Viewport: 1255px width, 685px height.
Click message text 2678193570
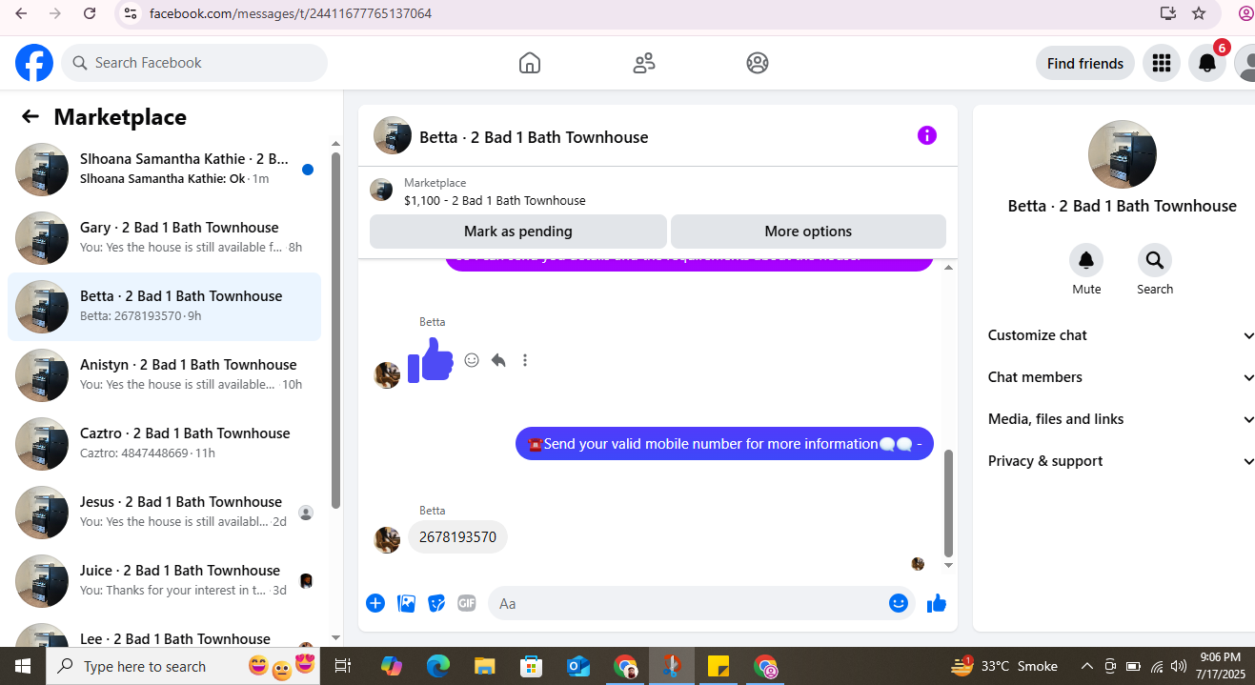458,537
